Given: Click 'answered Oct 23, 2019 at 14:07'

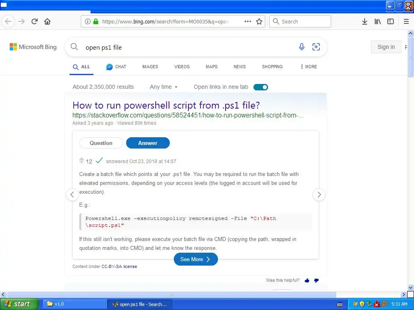Looking at the screenshot, I should tap(141, 161).
